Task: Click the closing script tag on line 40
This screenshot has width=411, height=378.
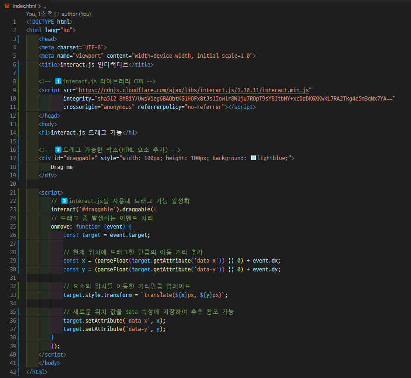Action: click(x=52, y=355)
